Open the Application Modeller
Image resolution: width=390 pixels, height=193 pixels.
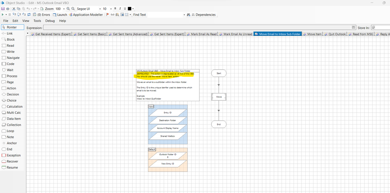(86, 15)
